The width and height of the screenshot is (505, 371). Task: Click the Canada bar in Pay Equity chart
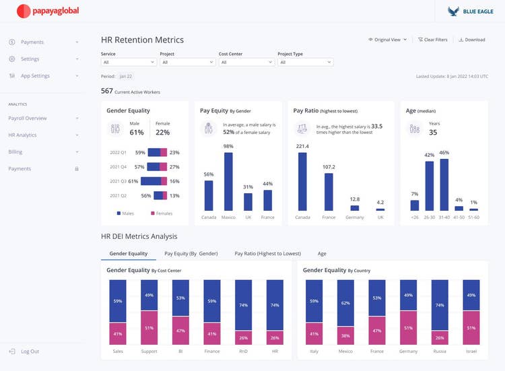[209, 195]
